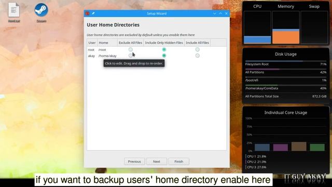Click the Finish button
The width and height of the screenshot is (332, 187).
[x=178, y=162]
